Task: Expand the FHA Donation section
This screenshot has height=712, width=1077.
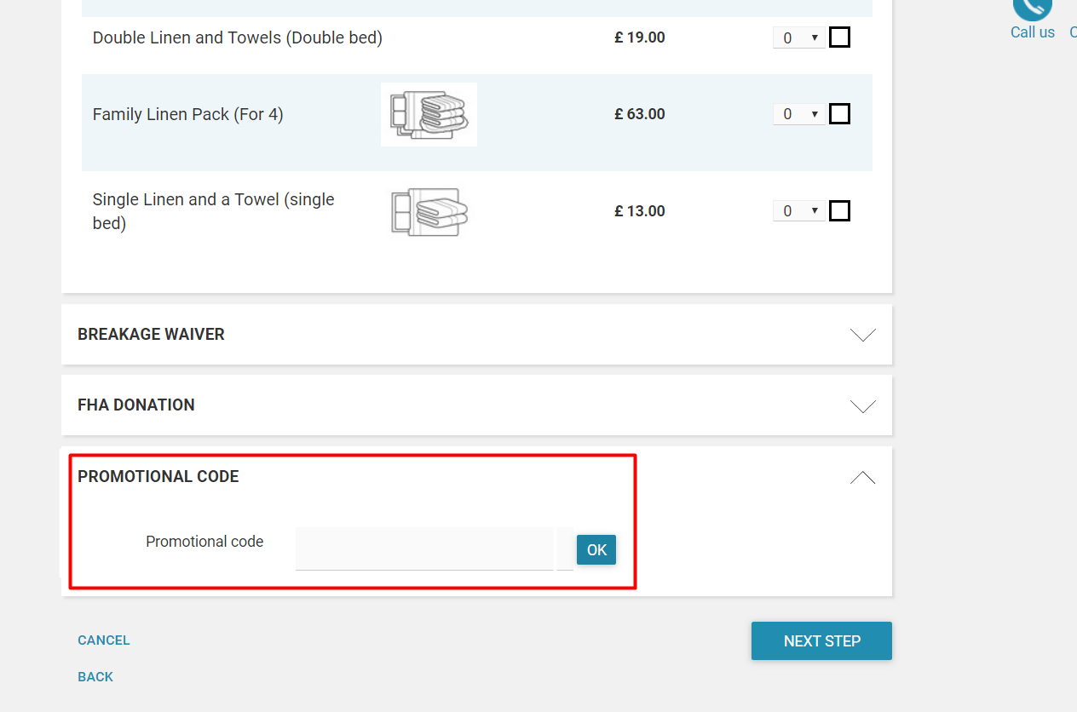Action: coord(862,405)
